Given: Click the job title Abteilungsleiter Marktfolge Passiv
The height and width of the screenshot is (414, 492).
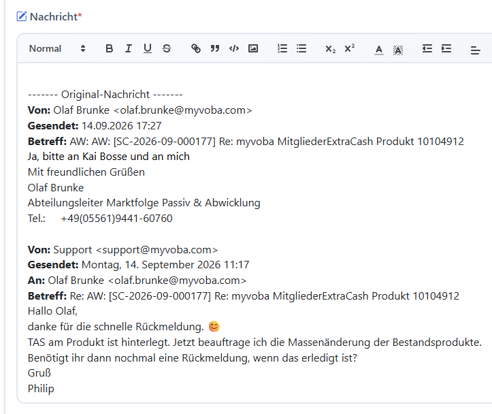Looking at the screenshot, I should click(x=144, y=203).
